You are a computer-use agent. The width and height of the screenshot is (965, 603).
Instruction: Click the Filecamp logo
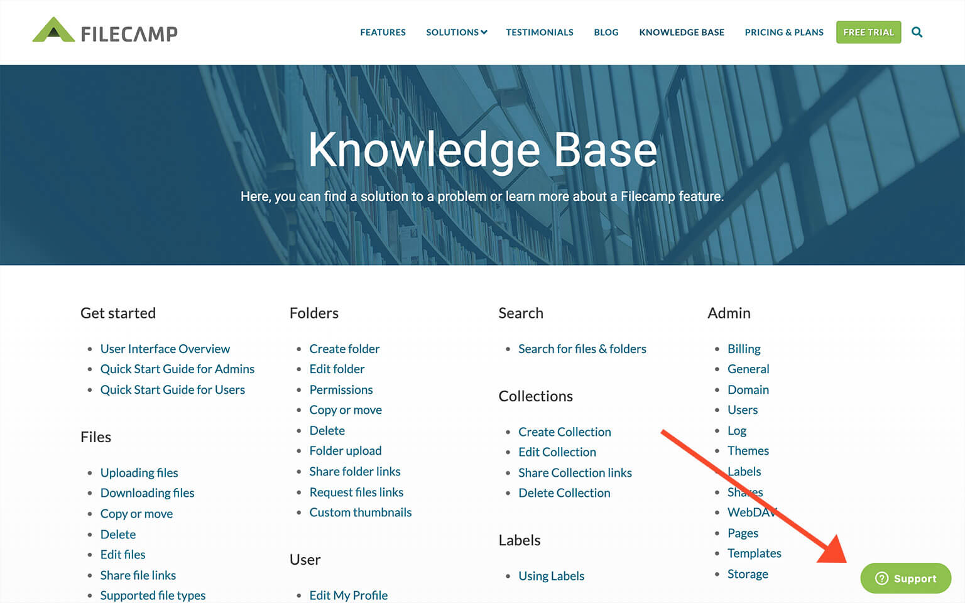click(105, 31)
